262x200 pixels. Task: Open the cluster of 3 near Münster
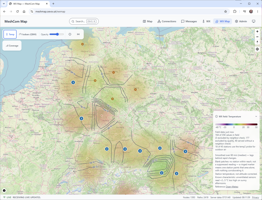73,82
